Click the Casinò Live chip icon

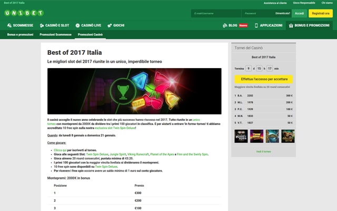tap(77, 25)
